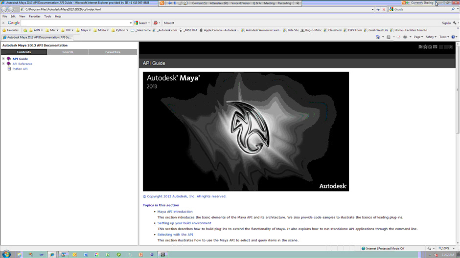Open Setting up your build environment link
460x258 pixels.
[184, 223]
